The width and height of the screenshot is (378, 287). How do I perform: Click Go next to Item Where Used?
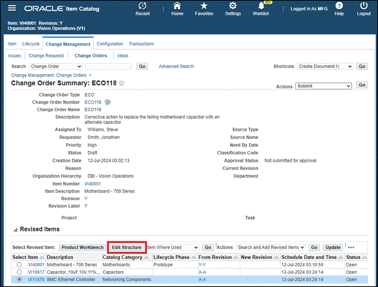coord(208,247)
